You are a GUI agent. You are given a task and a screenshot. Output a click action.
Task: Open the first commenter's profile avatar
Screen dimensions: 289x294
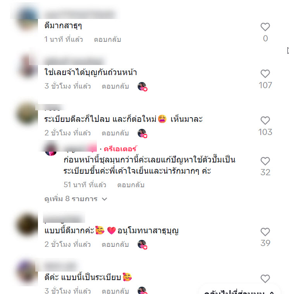[x=28, y=19]
